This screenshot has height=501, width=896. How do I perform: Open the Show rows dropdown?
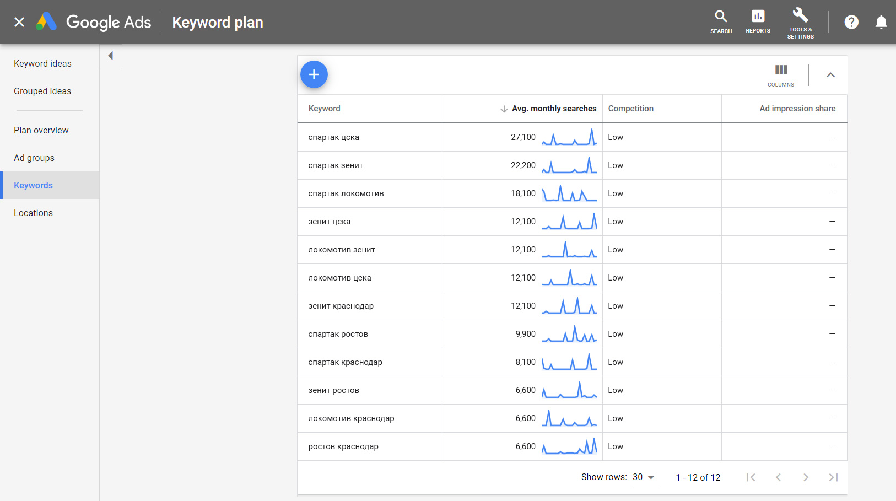[x=644, y=477]
